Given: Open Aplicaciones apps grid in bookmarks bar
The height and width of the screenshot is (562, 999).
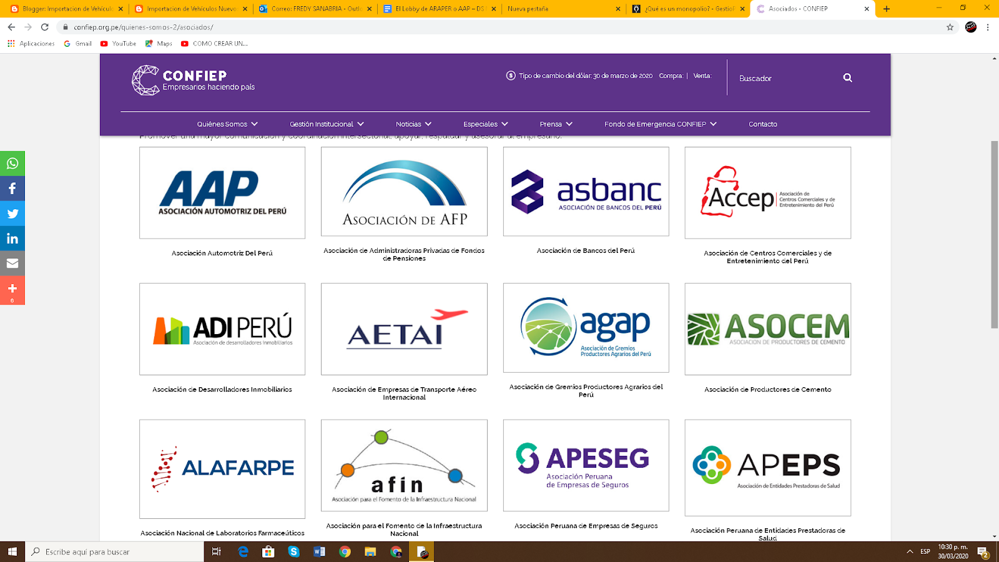Looking at the screenshot, I should point(31,44).
